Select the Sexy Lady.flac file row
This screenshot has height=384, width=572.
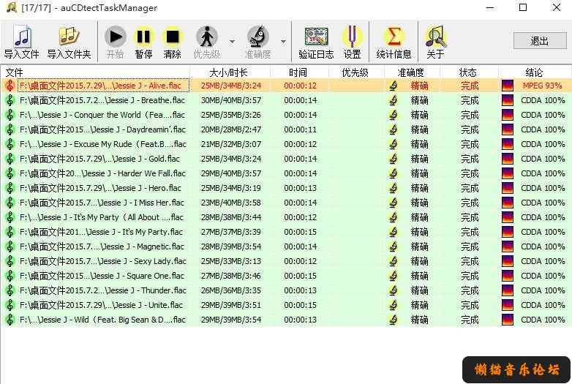[x=286, y=261]
